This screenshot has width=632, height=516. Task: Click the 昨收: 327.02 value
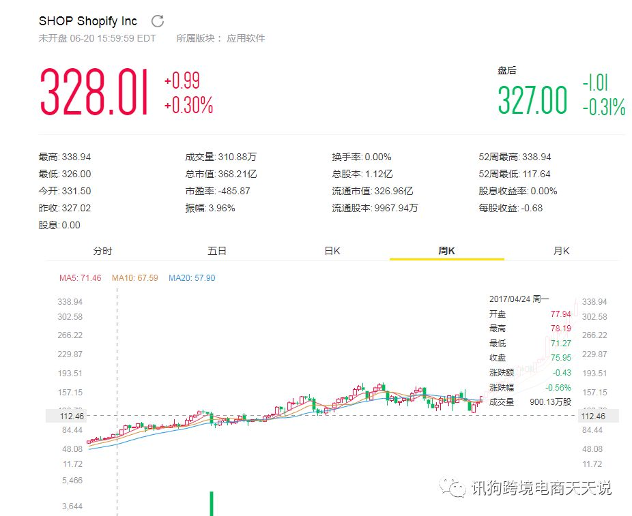click(x=64, y=208)
